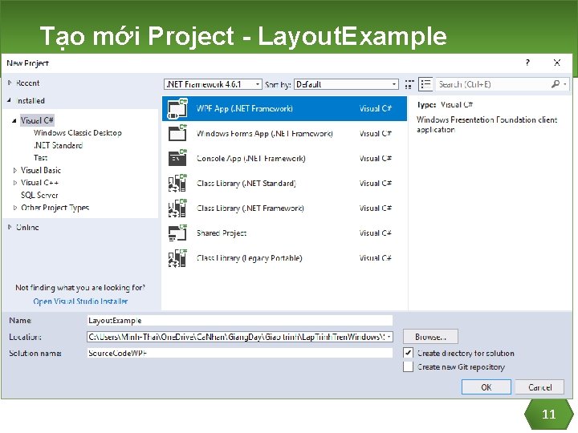
Task: Expand the Recent node
Action: click(10, 83)
